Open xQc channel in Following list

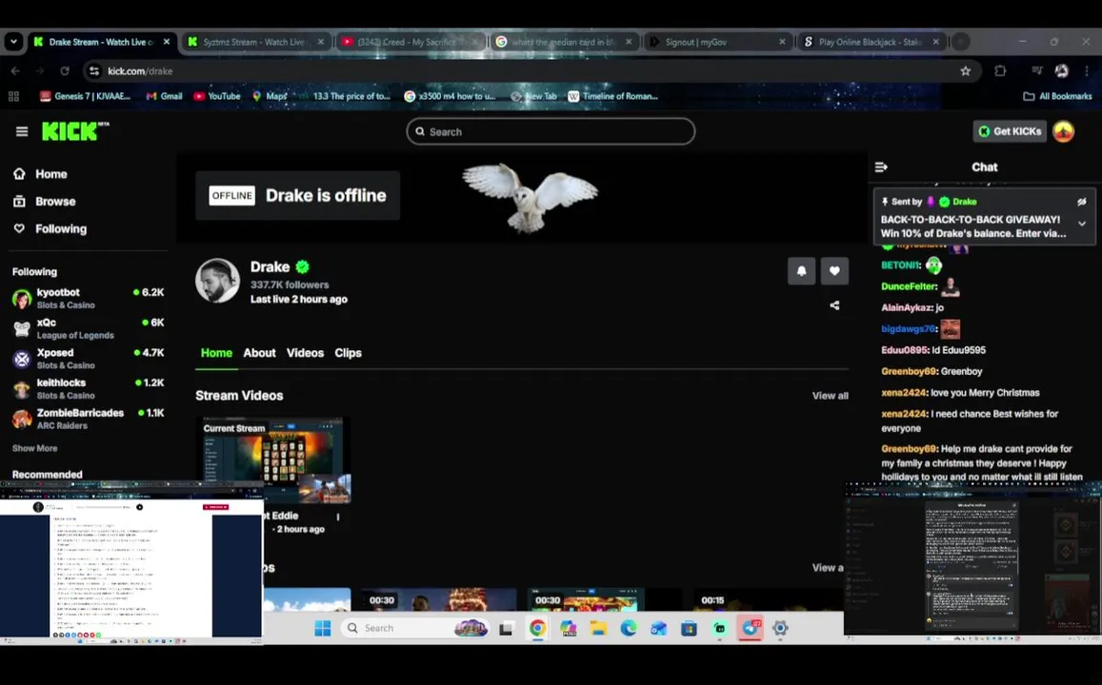click(x=88, y=328)
